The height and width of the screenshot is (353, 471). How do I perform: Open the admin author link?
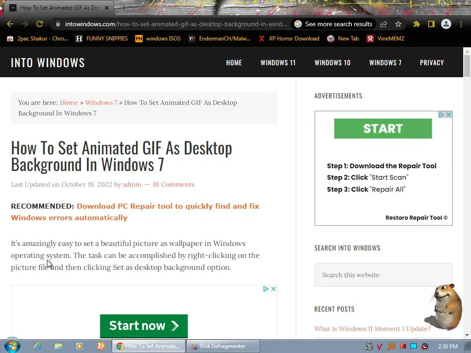pyautogui.click(x=132, y=184)
